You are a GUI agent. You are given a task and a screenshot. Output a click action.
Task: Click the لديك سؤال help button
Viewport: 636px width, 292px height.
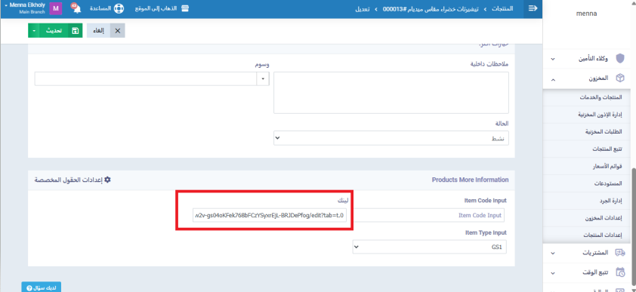click(x=41, y=288)
